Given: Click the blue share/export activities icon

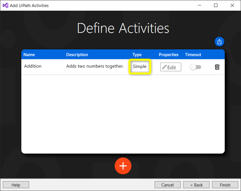Looking at the screenshot, I should (219, 41).
